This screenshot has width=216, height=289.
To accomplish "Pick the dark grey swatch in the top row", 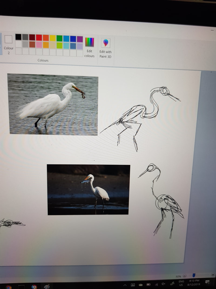I will [x=25, y=37].
